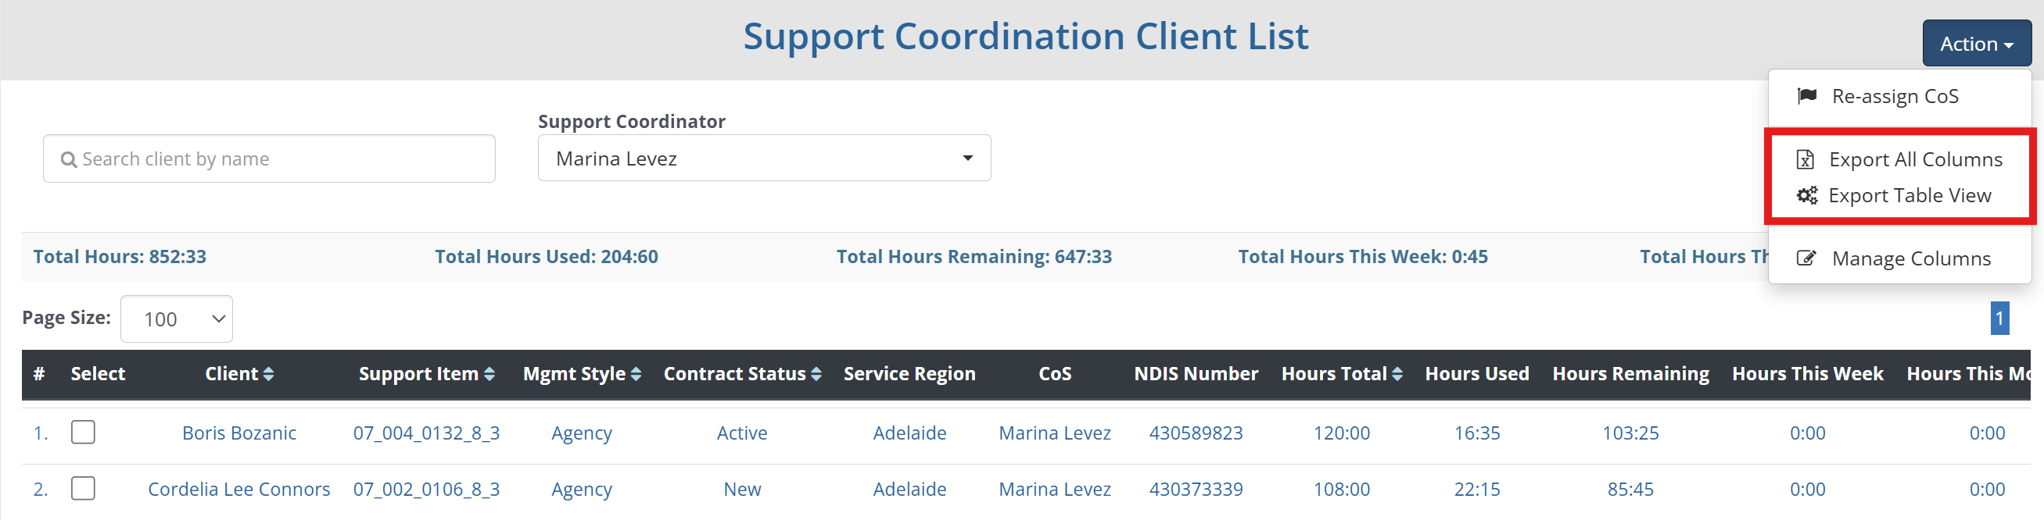Viewport: 2044px width, 520px height.
Task: Sort by Contract Status column arrows
Action: (x=816, y=374)
